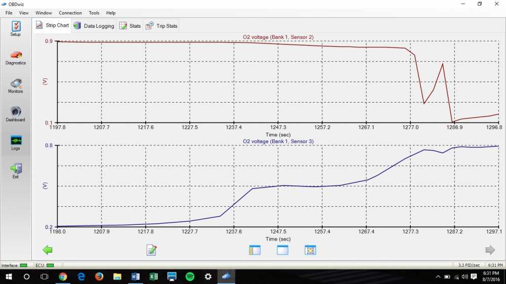Open the Diagnostics section
The width and height of the screenshot is (506, 284).
[x=16, y=57]
